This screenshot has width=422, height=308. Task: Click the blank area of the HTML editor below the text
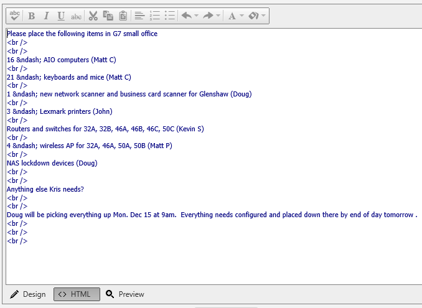[213, 264]
